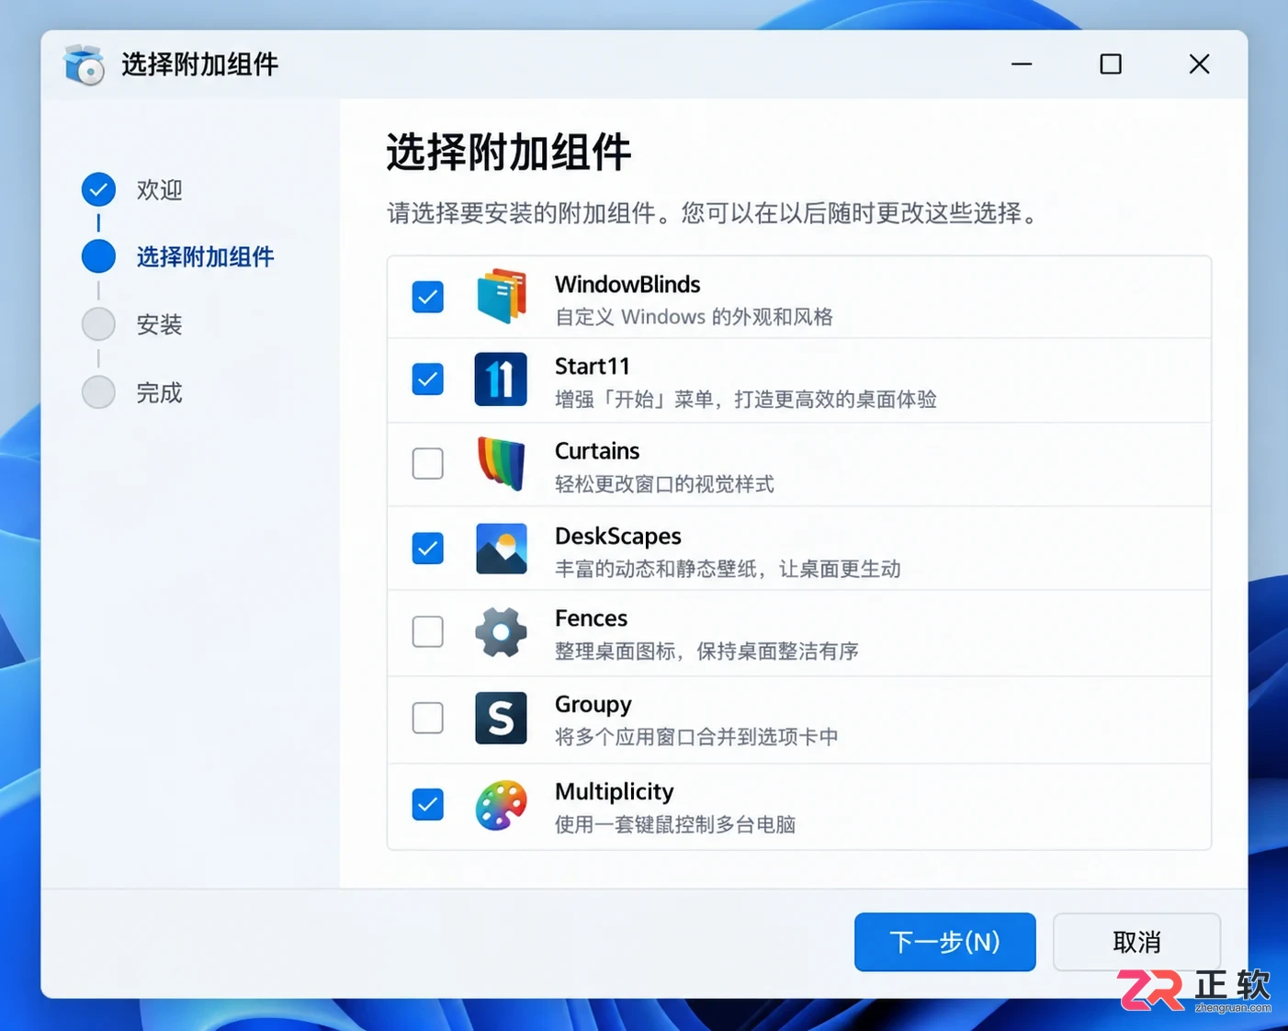Image resolution: width=1288 pixels, height=1031 pixels.
Task: Click the Groupy title text
Action: pos(593,705)
